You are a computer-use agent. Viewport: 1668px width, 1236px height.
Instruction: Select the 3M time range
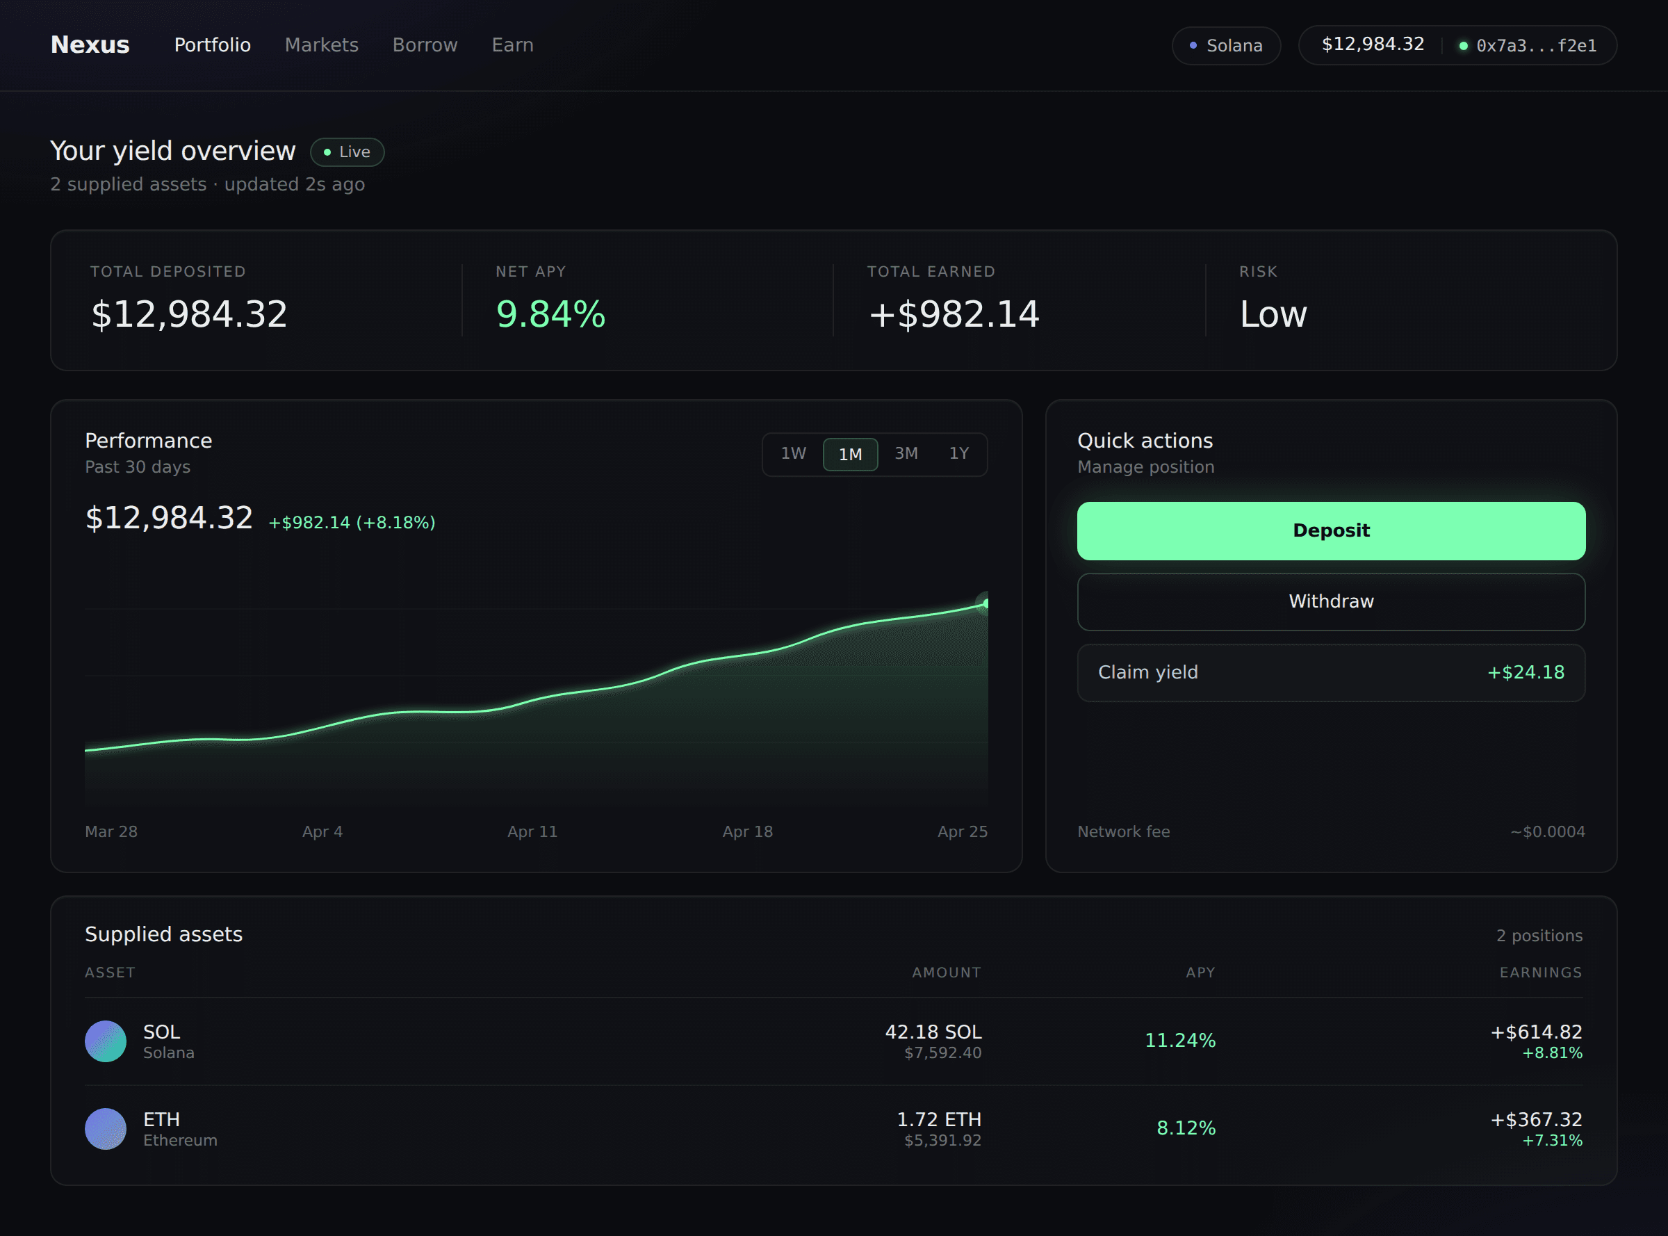[x=906, y=453]
